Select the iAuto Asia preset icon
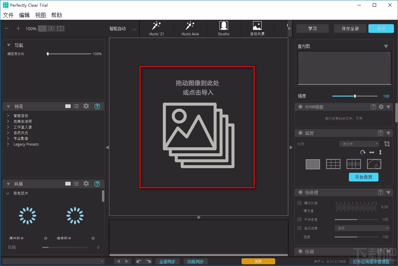The image size is (398, 266). [x=190, y=29]
